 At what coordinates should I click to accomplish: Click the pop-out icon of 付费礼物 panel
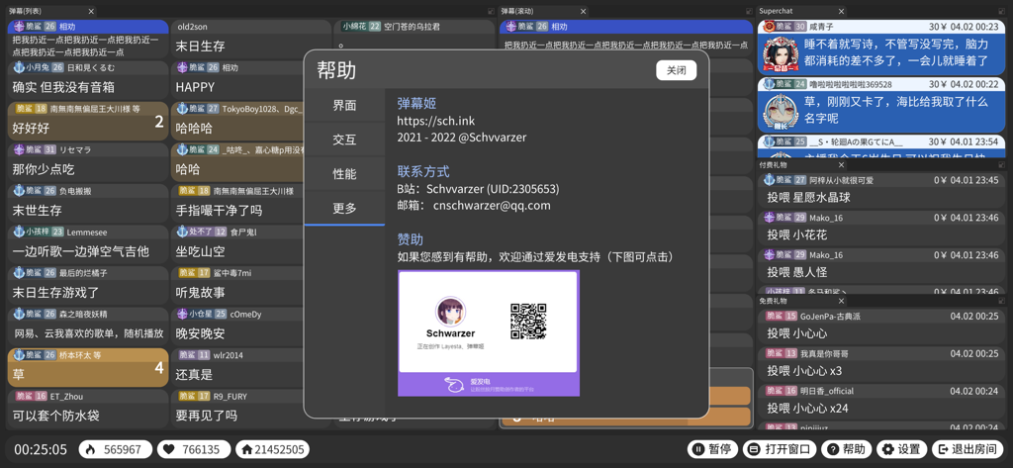(1001, 165)
